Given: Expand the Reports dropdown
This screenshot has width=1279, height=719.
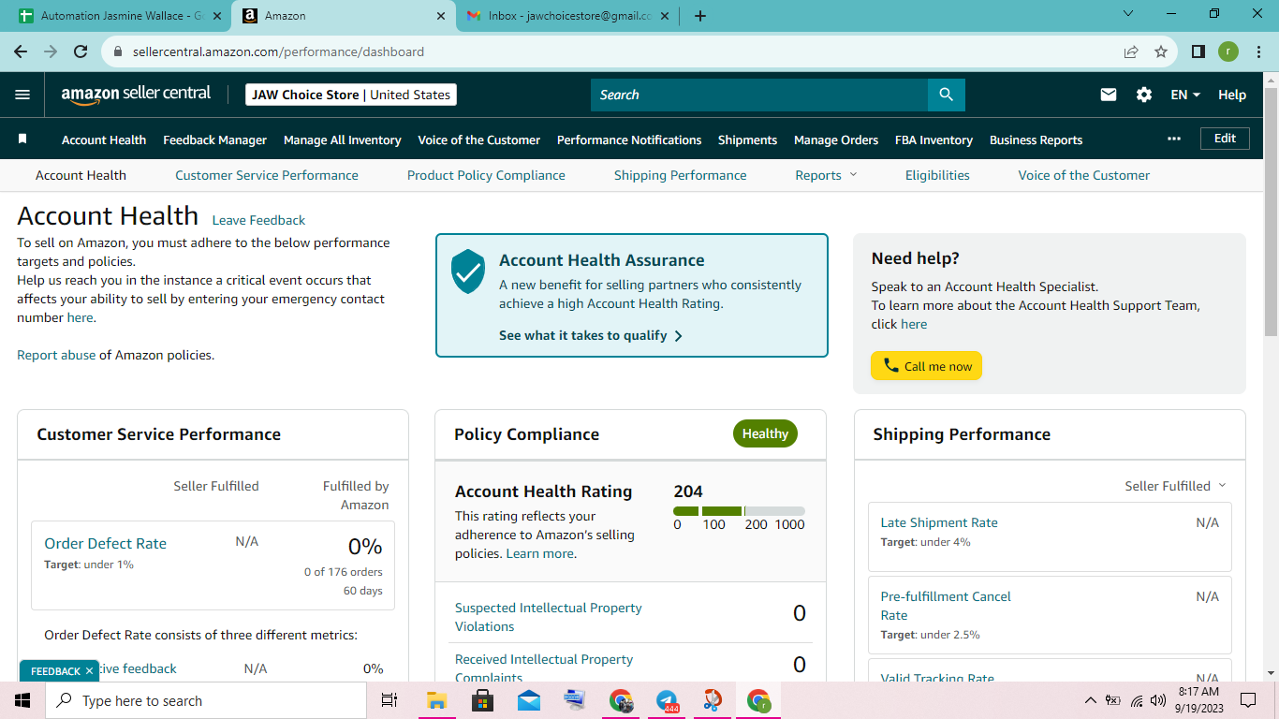Looking at the screenshot, I should 826,175.
